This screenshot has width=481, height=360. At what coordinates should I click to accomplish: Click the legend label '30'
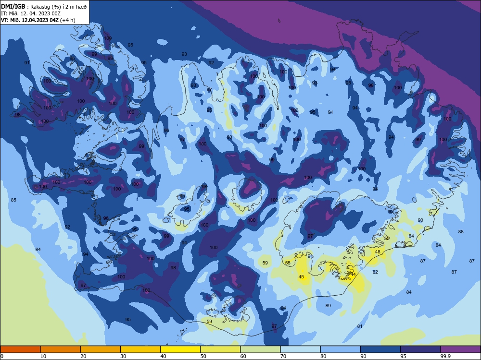click(123, 356)
